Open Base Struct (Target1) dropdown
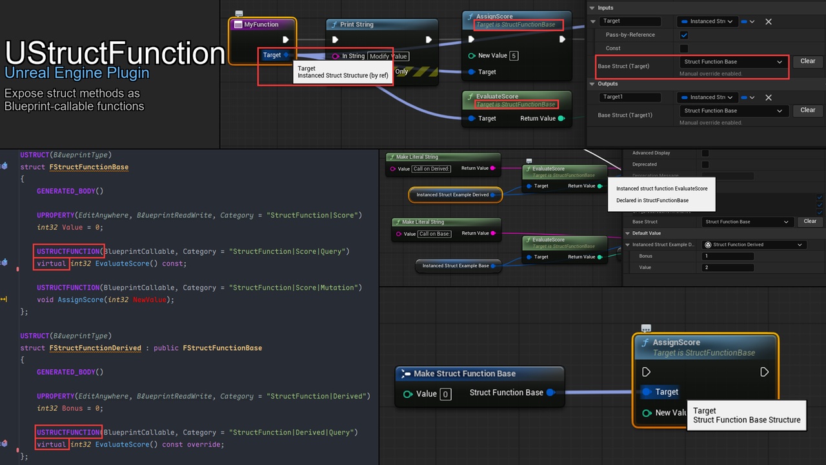Screen dimensions: 826x465 734,110
